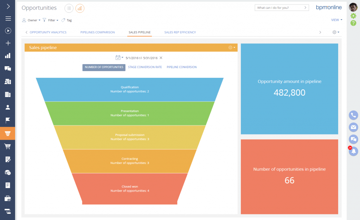Open the user profile avatar
Viewport: 360px width, 220px height.
pos(353,7)
